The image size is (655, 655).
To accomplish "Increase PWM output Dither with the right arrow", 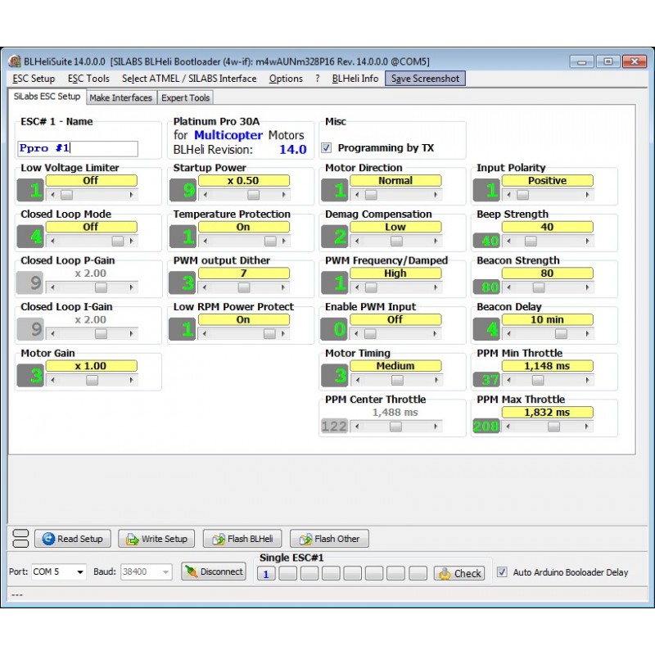I will point(283,287).
